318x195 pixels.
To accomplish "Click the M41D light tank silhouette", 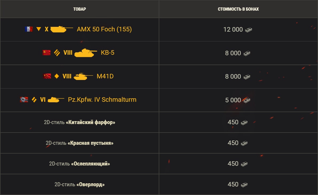I will pos(83,77).
